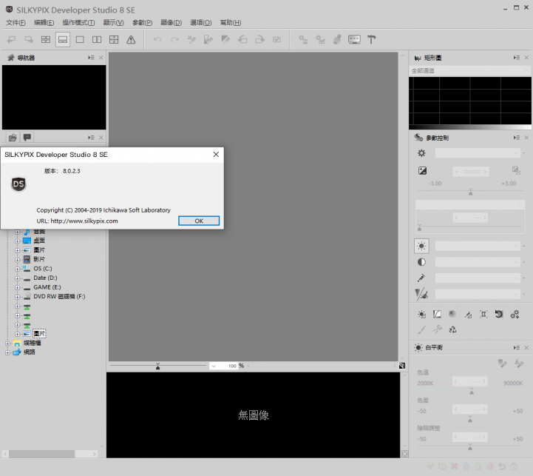The width and height of the screenshot is (533, 476).
Task: Open the fine color controller sphere icon
Action: click(x=452, y=314)
